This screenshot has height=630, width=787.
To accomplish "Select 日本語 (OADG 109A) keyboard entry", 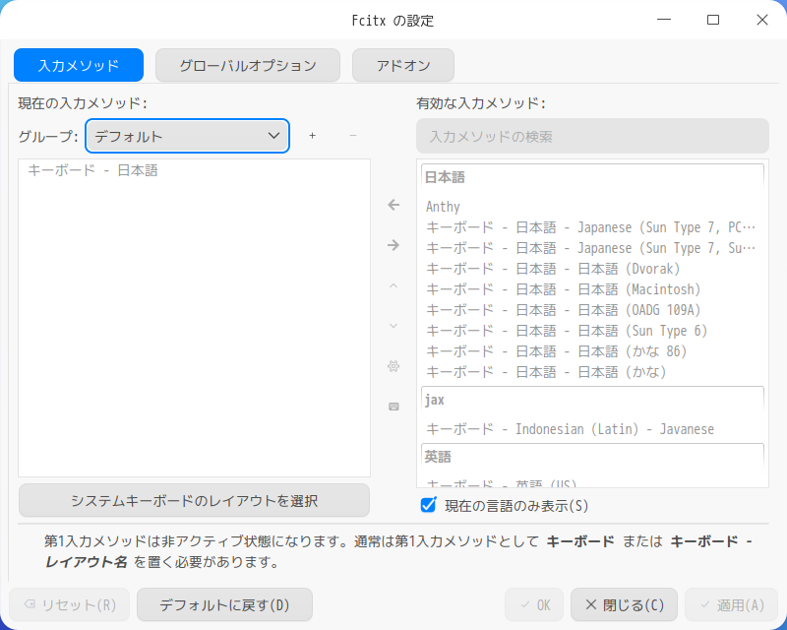I will [592, 309].
